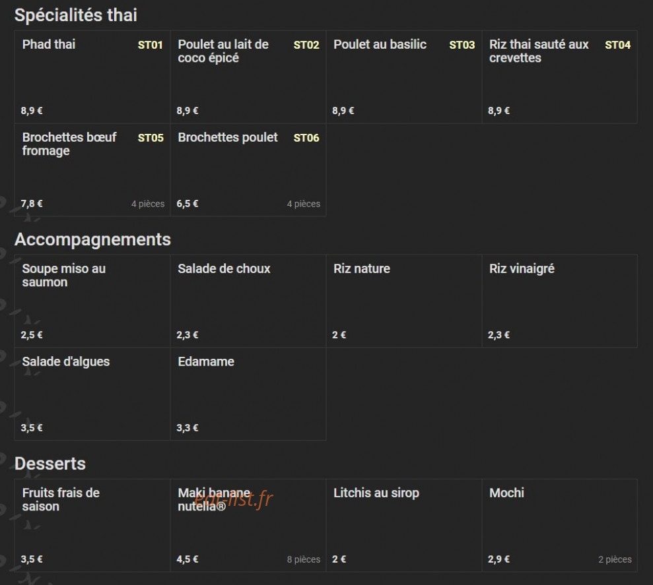The height and width of the screenshot is (585, 653).
Task: Choose the Mochi dessert card
Action: (559, 525)
